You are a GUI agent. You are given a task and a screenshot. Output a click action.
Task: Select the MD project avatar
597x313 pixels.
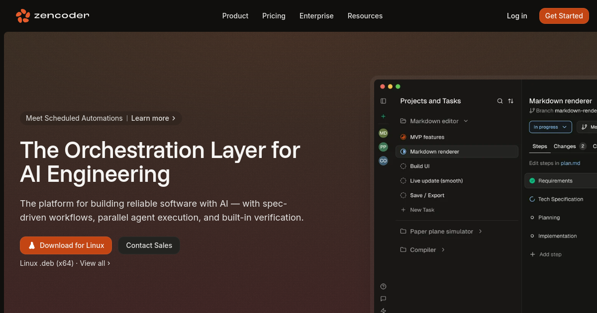[x=383, y=133]
